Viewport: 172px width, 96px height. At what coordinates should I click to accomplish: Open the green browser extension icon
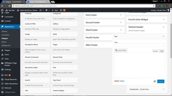tap(162, 6)
